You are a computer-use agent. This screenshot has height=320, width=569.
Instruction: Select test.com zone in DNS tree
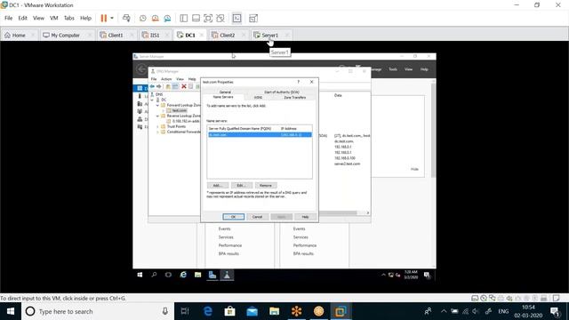click(x=180, y=110)
